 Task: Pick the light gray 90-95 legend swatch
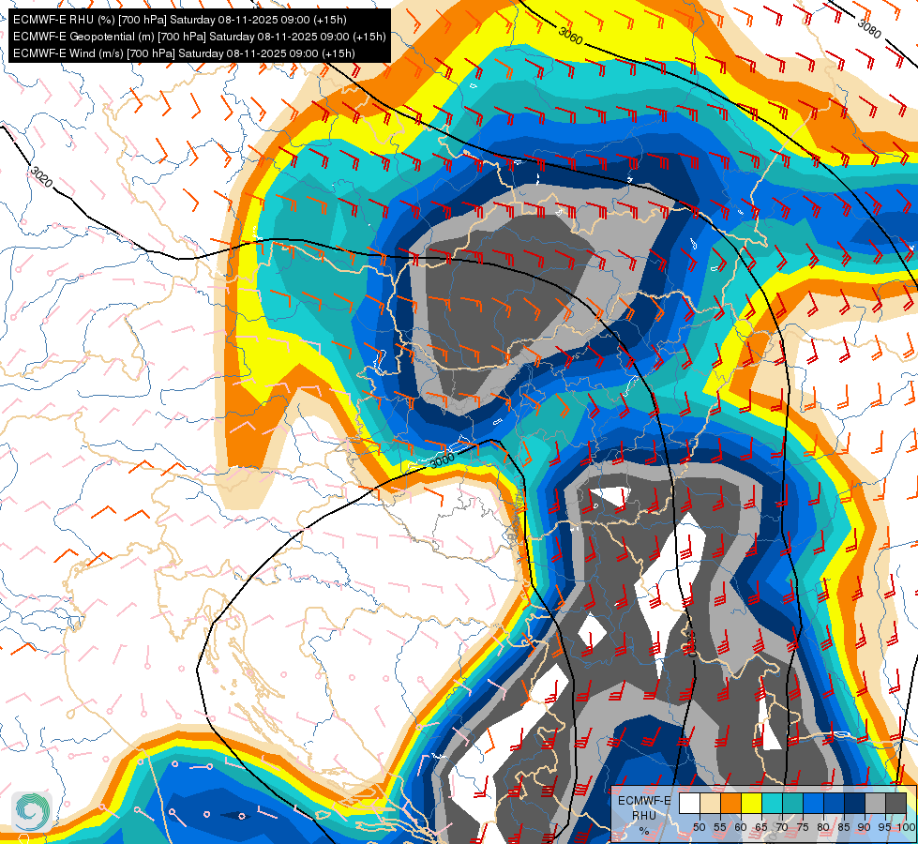click(875, 803)
